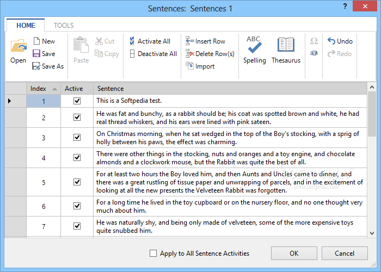Confirm with the OK button
The width and height of the screenshot is (381, 272).
(294, 254)
